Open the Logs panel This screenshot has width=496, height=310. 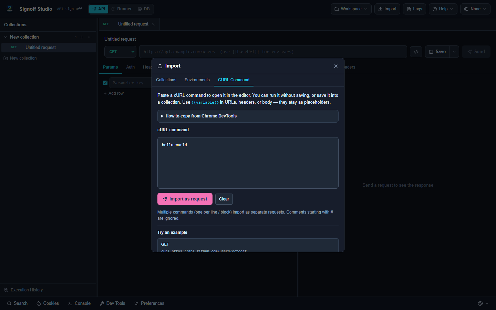[414, 9]
